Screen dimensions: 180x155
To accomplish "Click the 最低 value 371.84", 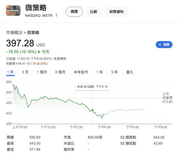I will click(x=35, y=149).
